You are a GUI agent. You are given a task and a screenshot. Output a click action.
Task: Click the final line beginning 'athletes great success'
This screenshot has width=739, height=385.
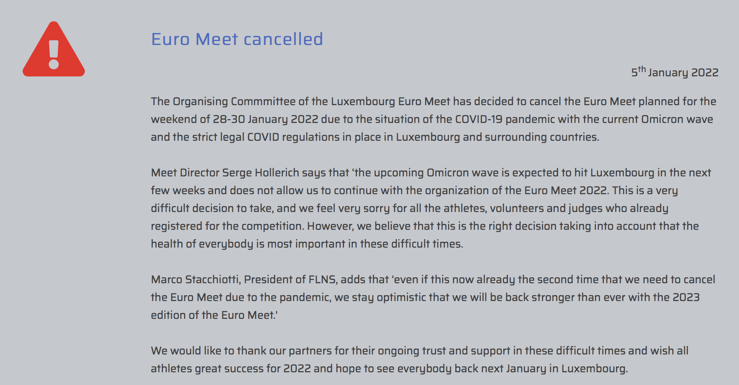tap(389, 368)
